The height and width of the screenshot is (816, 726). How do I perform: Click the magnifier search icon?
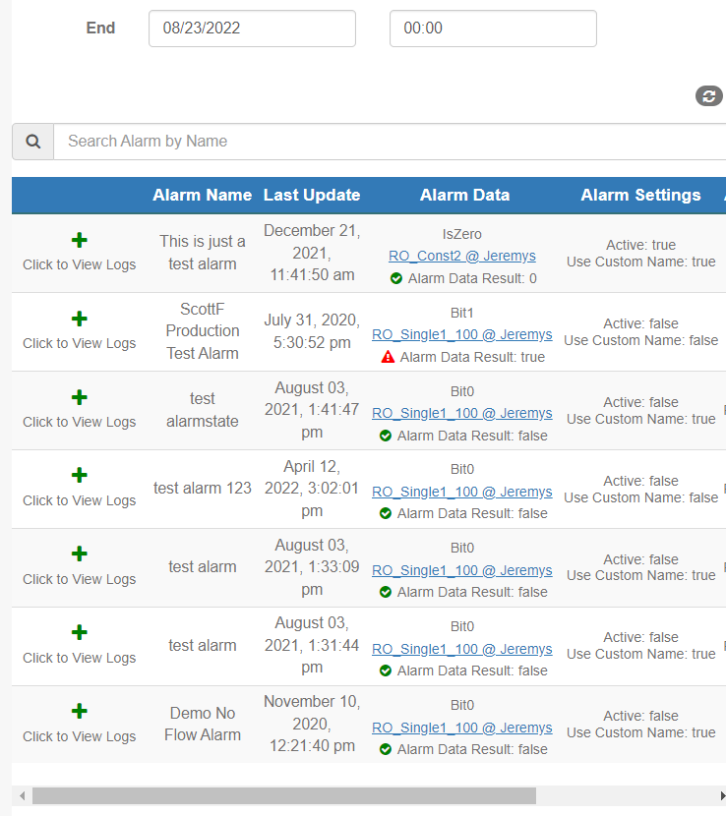pyautogui.click(x=32, y=141)
